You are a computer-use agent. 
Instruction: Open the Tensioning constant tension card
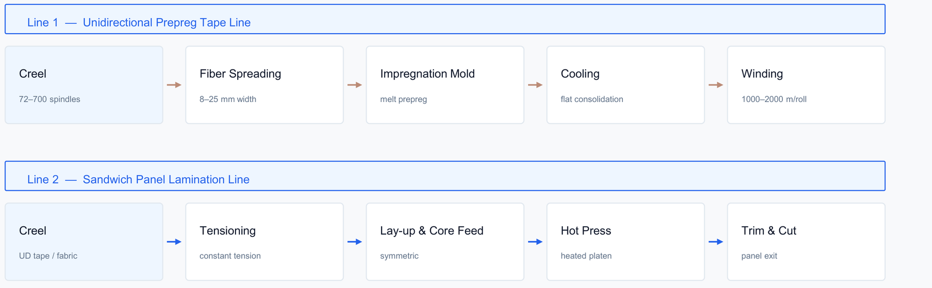coord(265,242)
